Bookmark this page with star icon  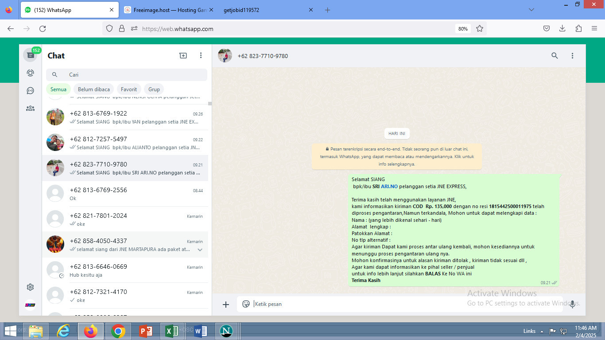pyautogui.click(x=479, y=28)
